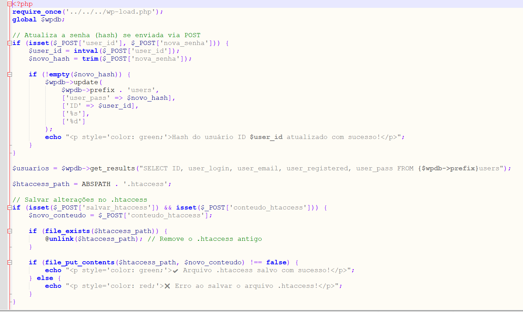Click the else keyword

45,278
